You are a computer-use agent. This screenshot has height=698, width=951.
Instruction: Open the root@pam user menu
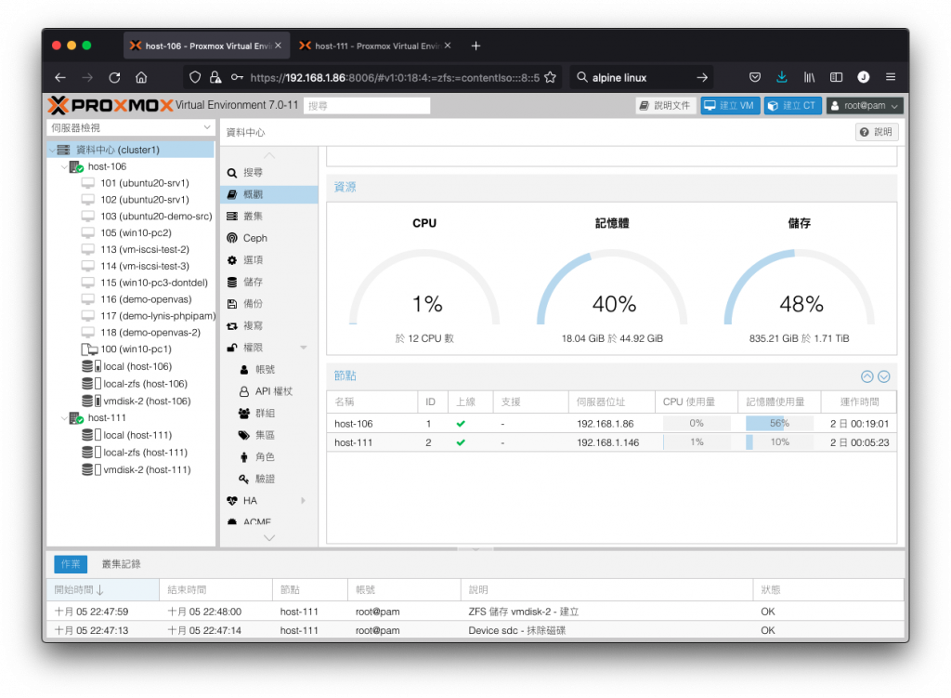point(865,106)
